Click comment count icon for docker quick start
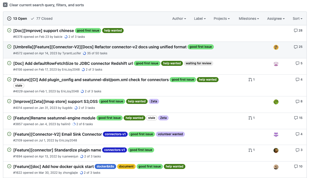312x178 pixels. click(x=296, y=166)
